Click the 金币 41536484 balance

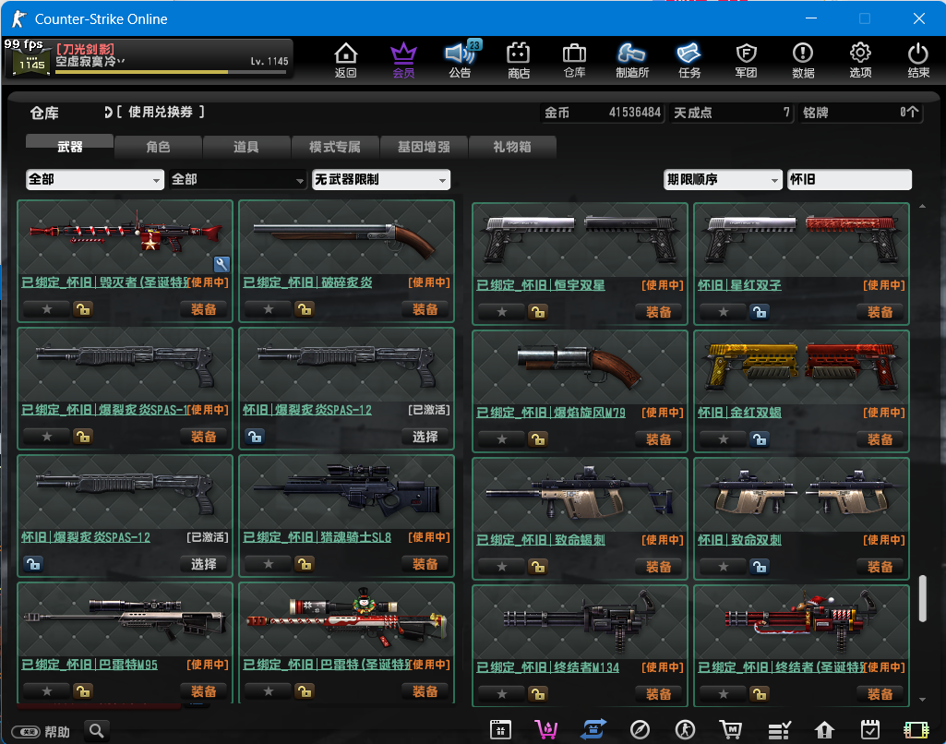[603, 113]
